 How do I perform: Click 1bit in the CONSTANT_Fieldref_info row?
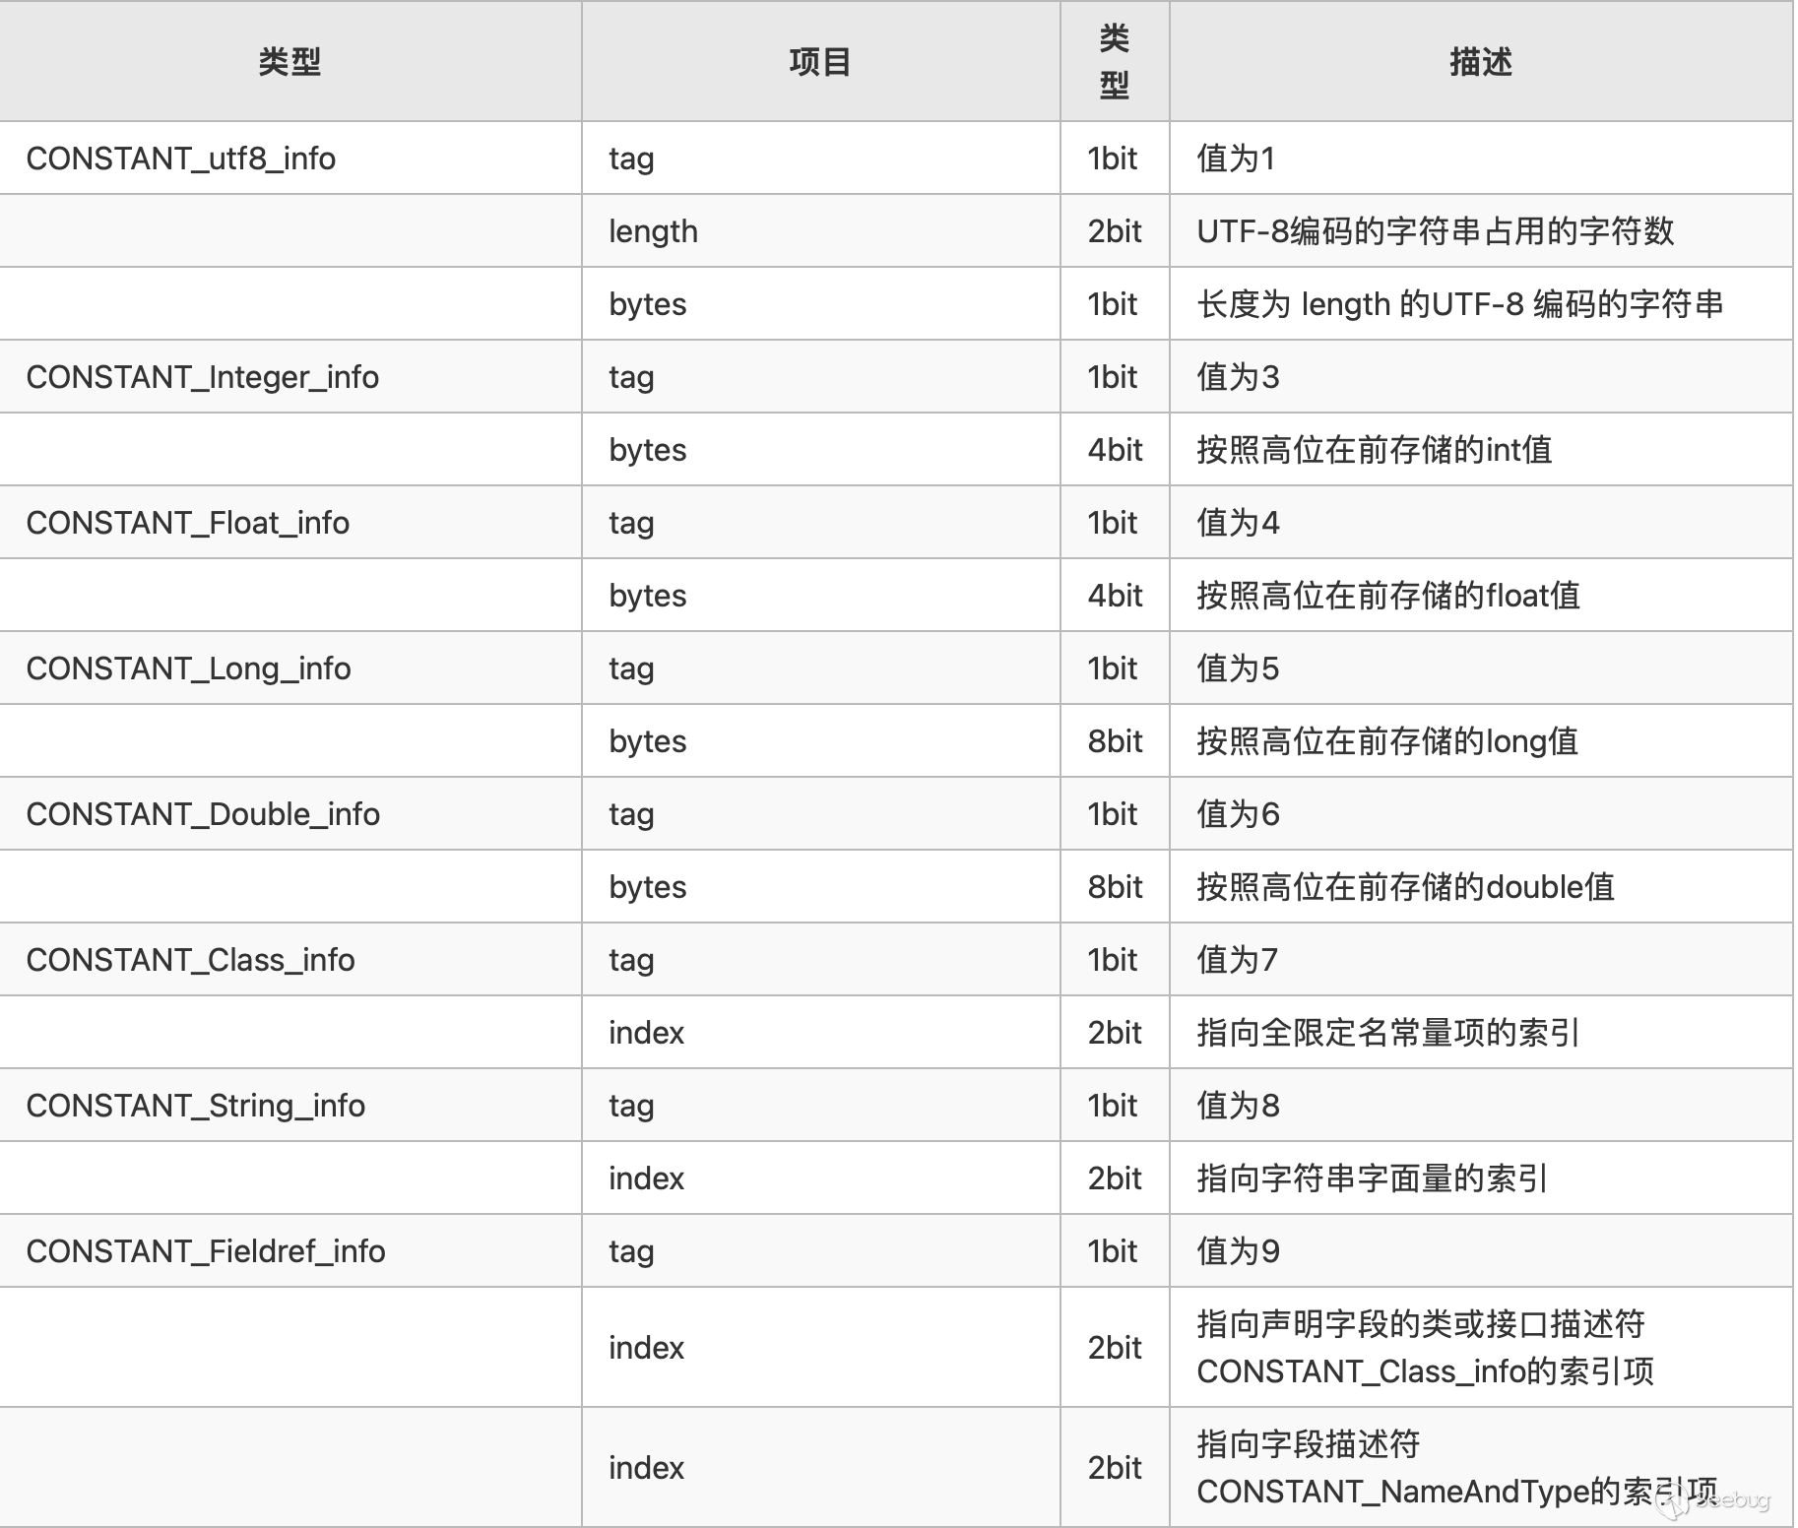click(1113, 1251)
